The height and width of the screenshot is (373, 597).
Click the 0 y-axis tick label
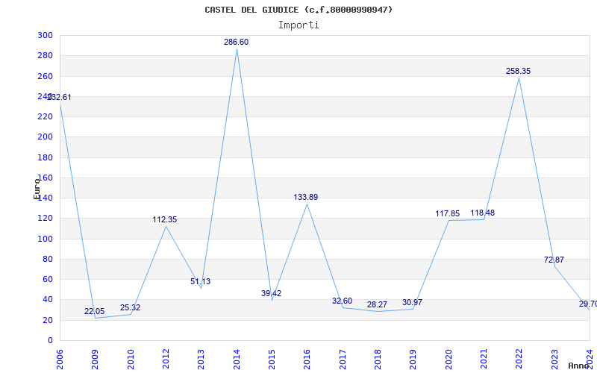click(x=50, y=341)
